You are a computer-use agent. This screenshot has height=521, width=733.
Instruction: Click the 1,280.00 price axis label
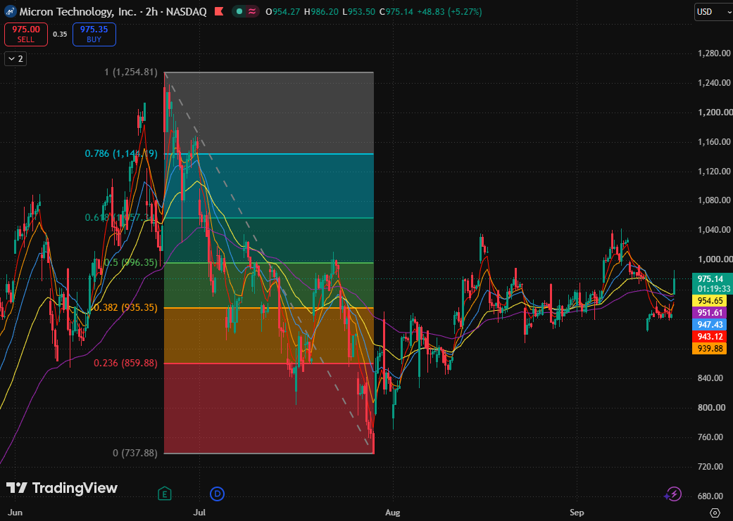pos(714,53)
